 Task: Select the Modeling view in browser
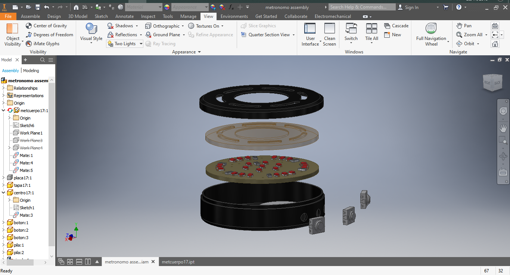point(31,71)
